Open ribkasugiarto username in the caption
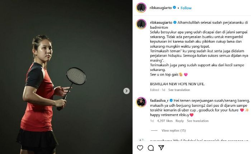Screen dimensions: 251x154 click(x=161, y=23)
